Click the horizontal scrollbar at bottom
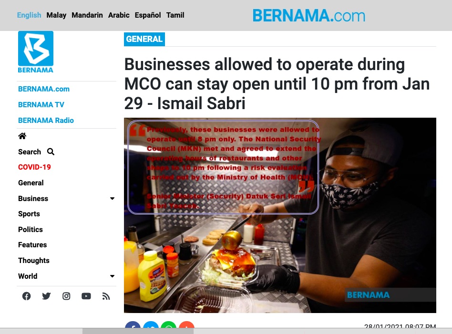 click(x=138, y=331)
